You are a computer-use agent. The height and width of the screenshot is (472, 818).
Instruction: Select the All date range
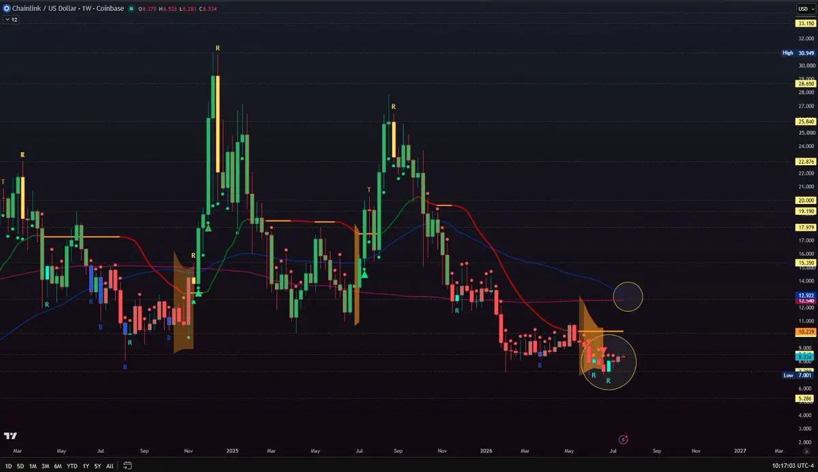point(110,467)
